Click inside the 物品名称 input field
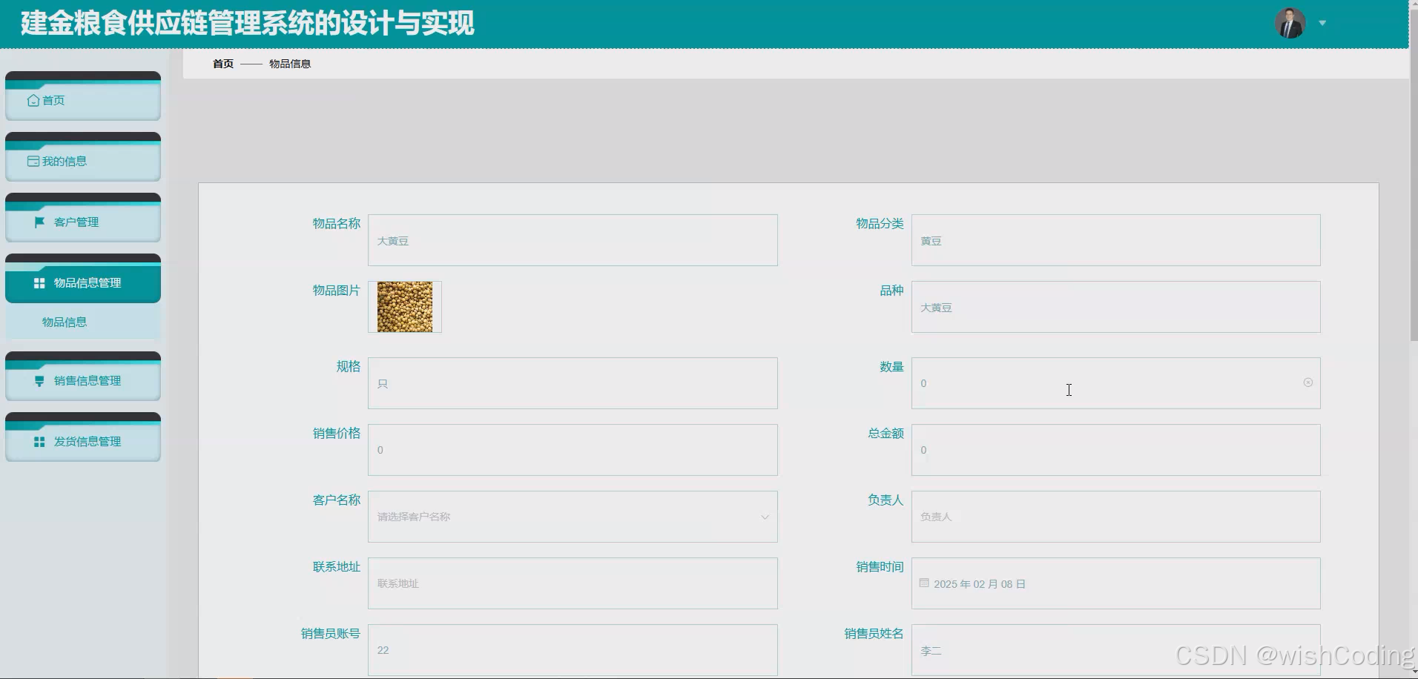Image resolution: width=1418 pixels, height=679 pixels. click(x=573, y=240)
